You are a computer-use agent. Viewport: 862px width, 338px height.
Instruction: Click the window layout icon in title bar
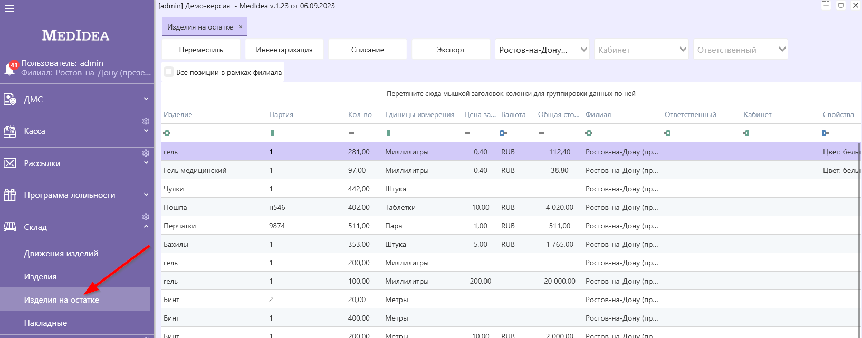coord(826,5)
